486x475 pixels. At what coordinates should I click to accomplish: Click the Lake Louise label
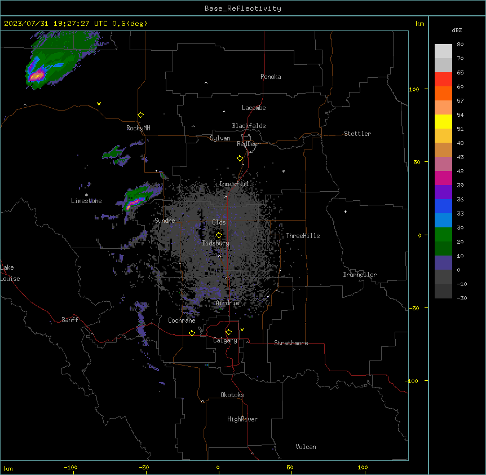pos(10,273)
